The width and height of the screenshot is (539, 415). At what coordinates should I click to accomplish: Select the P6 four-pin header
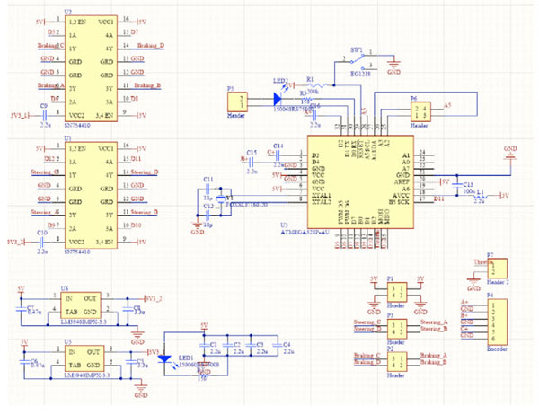(420, 112)
